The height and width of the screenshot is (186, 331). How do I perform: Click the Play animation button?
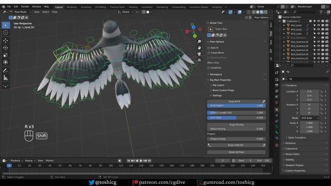(x=141, y=161)
